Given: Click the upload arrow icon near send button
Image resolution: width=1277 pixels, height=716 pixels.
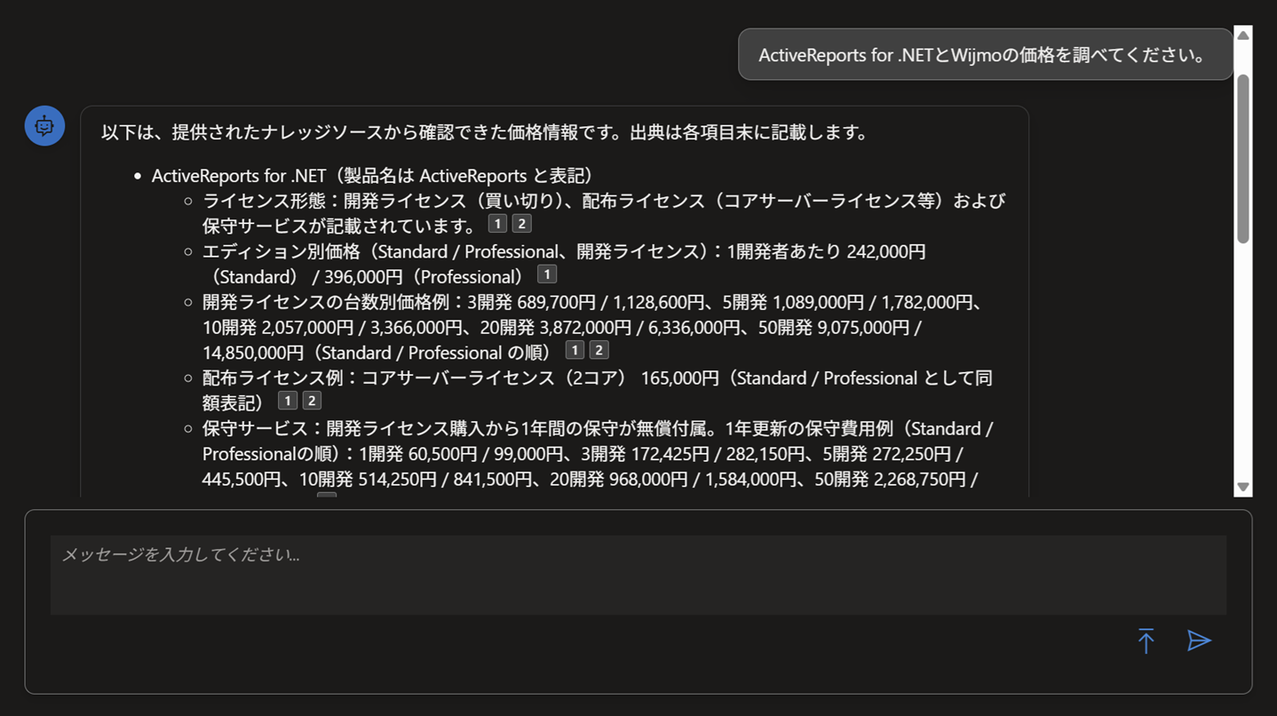Looking at the screenshot, I should point(1146,640).
